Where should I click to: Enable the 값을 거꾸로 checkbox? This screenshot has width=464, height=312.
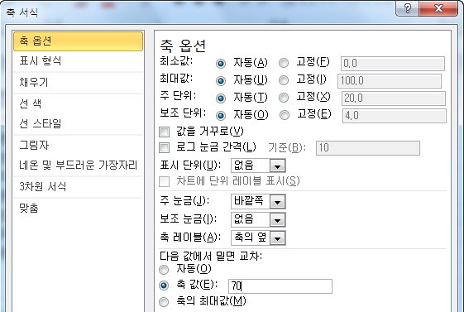point(165,132)
